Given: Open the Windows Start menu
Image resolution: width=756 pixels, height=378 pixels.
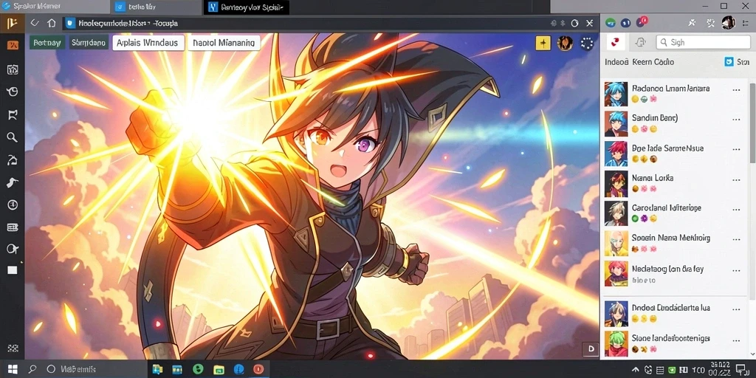Looking at the screenshot, I should tap(13, 369).
